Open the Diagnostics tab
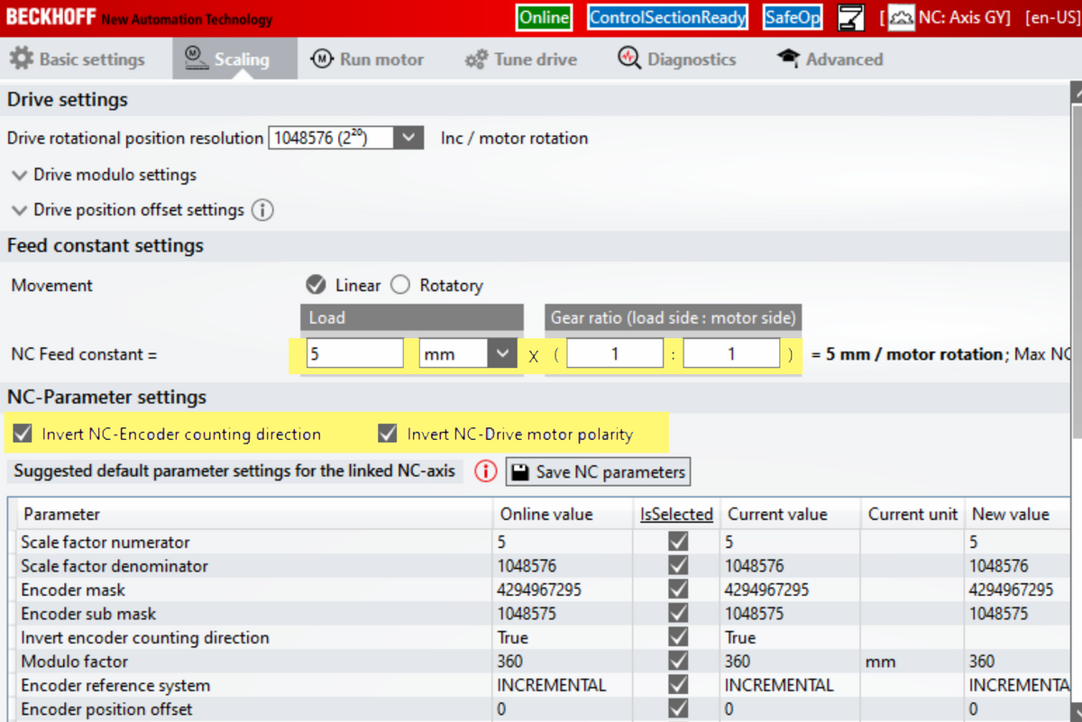Viewport: 1082px width, 722px height. (x=677, y=59)
